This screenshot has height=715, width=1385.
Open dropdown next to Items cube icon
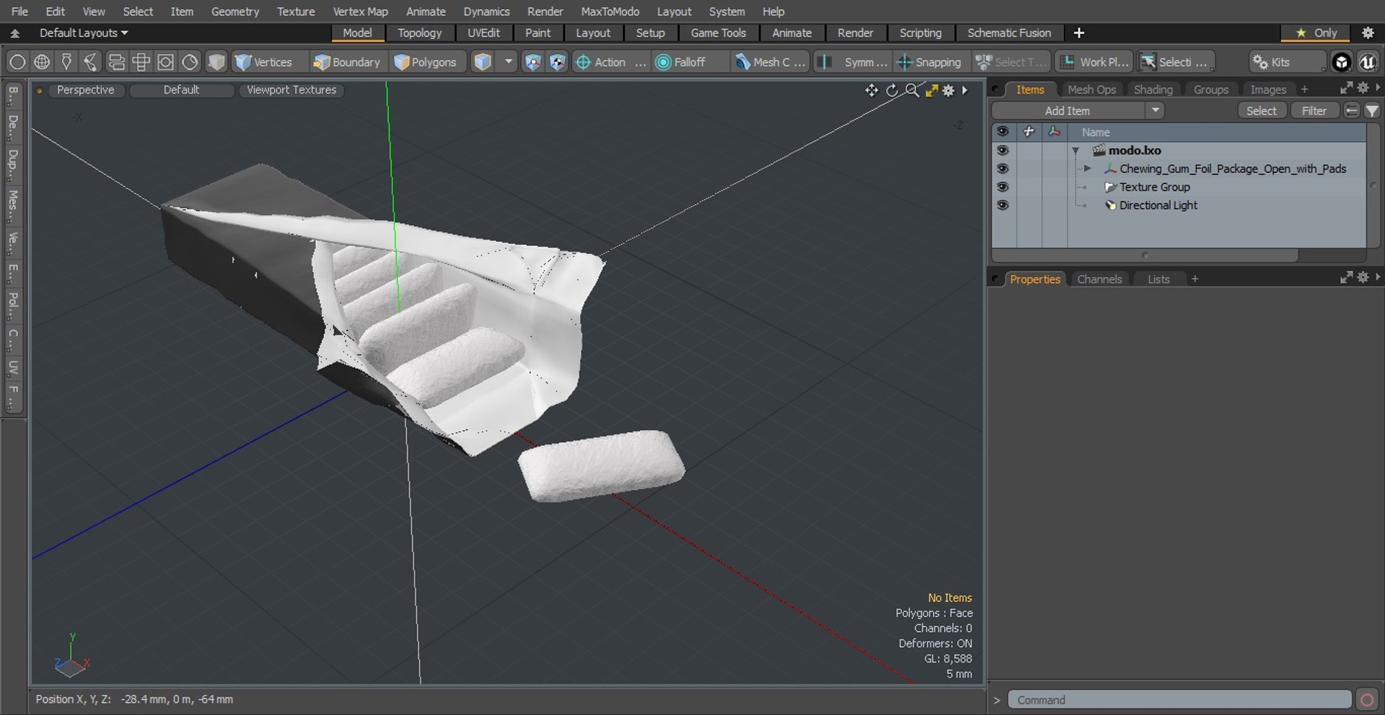[508, 62]
